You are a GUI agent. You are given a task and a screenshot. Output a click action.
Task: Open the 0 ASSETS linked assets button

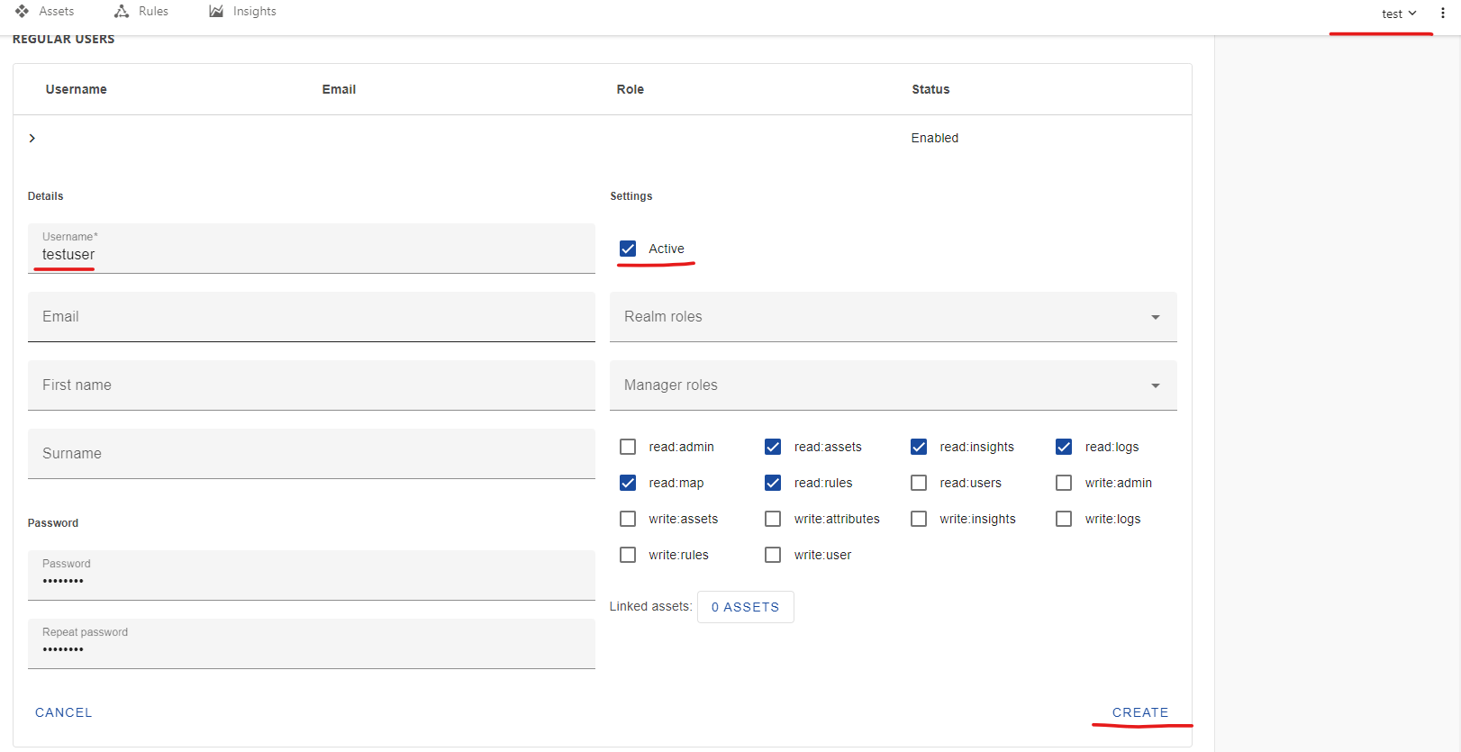coord(745,607)
